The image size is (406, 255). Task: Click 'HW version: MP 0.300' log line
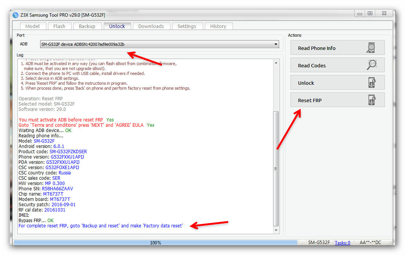(41, 183)
